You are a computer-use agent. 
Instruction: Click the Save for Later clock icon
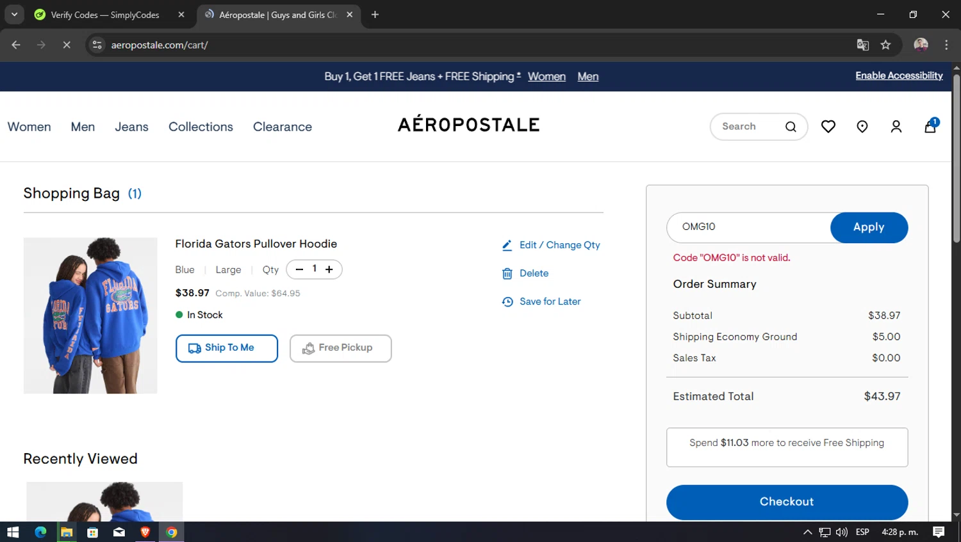(507, 301)
